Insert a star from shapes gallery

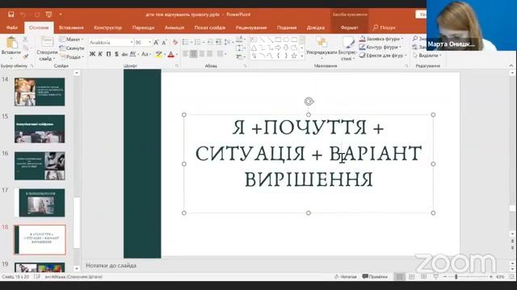pyautogui.click(x=294, y=56)
